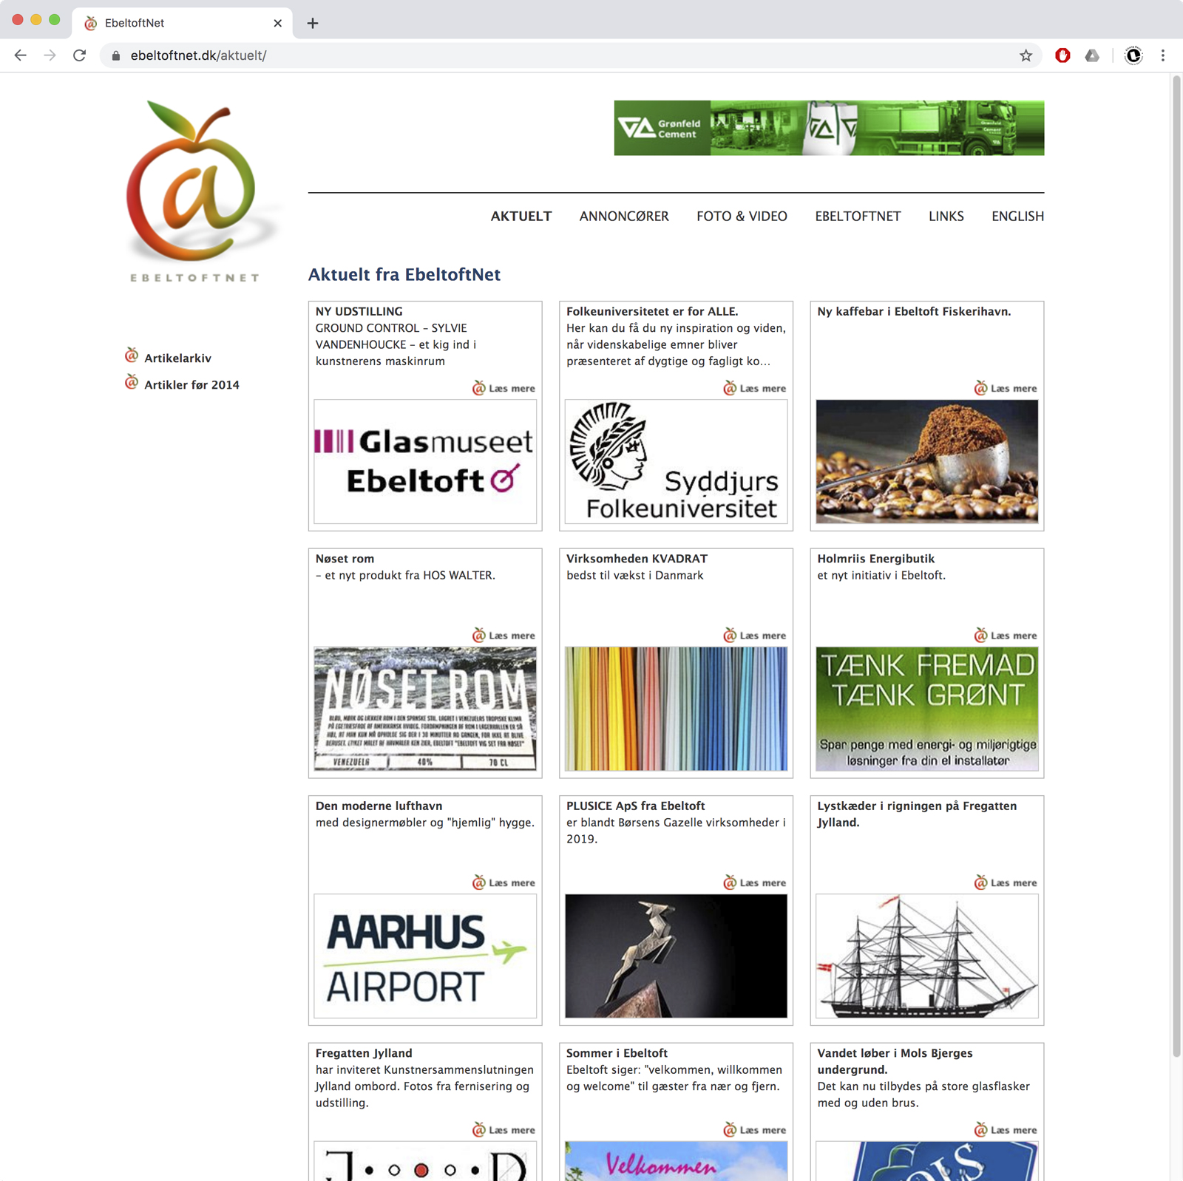This screenshot has height=1181, width=1183.
Task: Open the Virksomheden KVADRAT article title
Action: (x=637, y=559)
